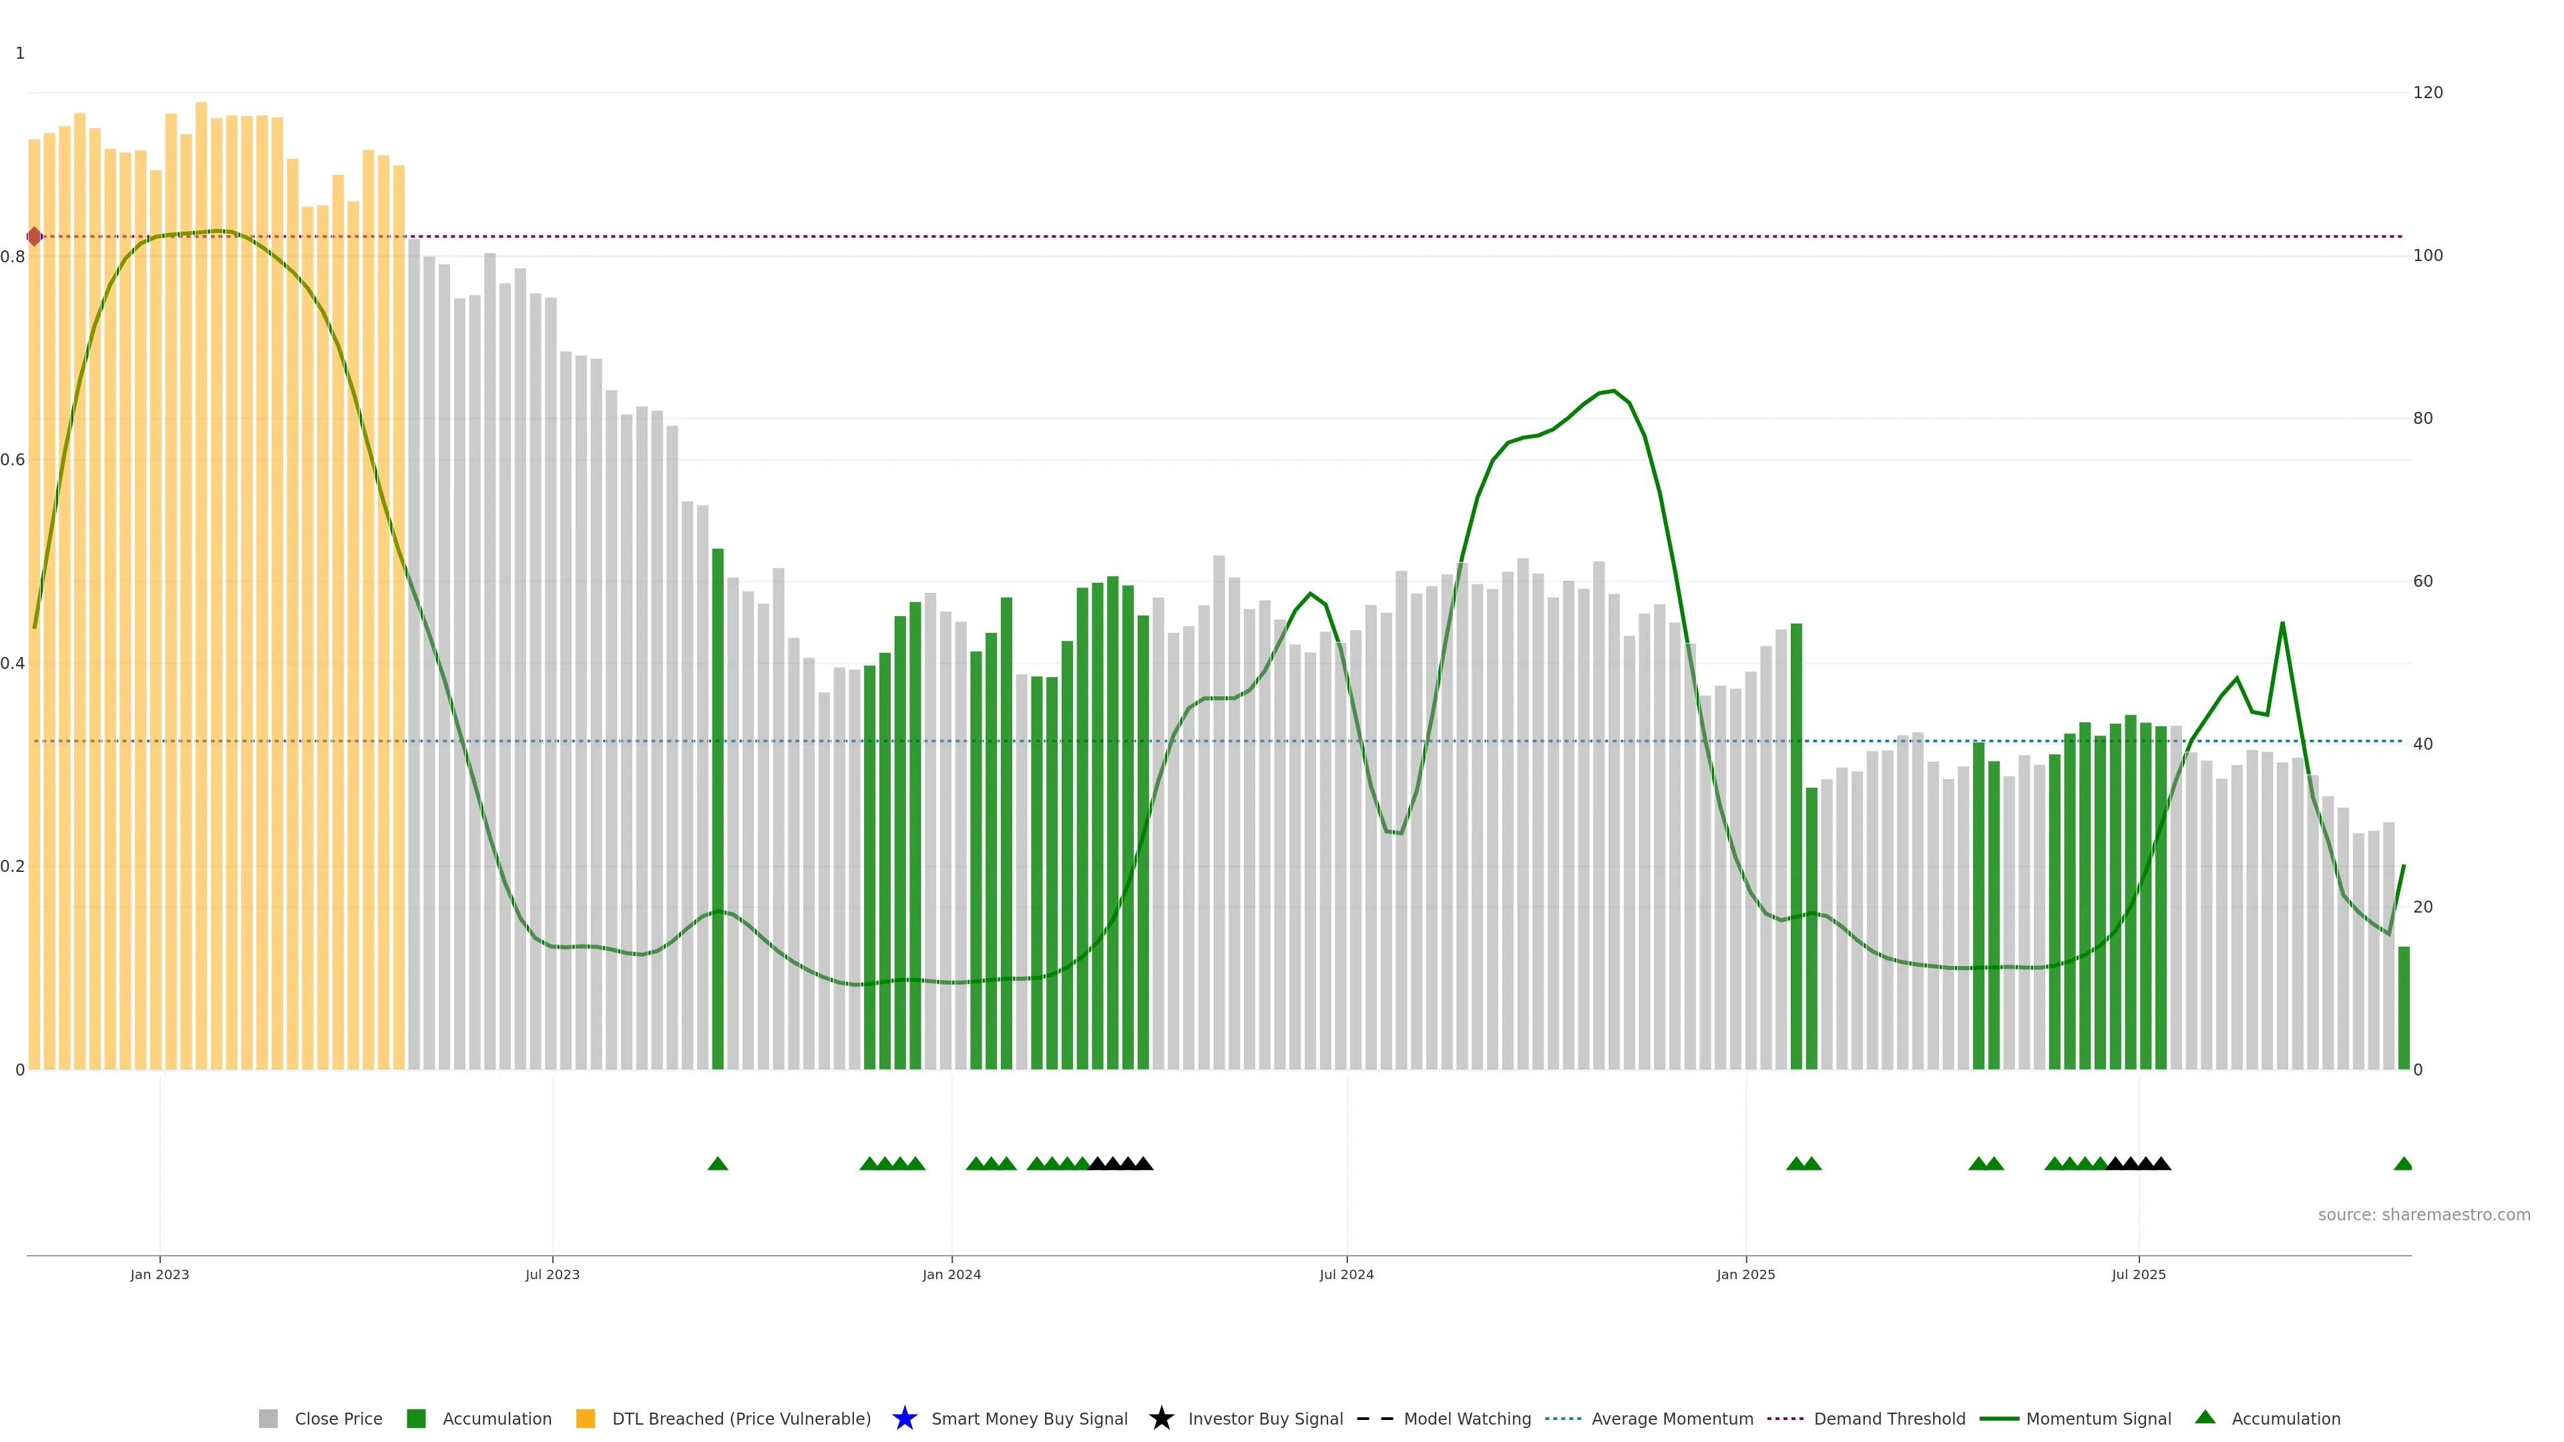
Task: Click the Investor Buy Signal legend label
Action: tap(1265, 1418)
